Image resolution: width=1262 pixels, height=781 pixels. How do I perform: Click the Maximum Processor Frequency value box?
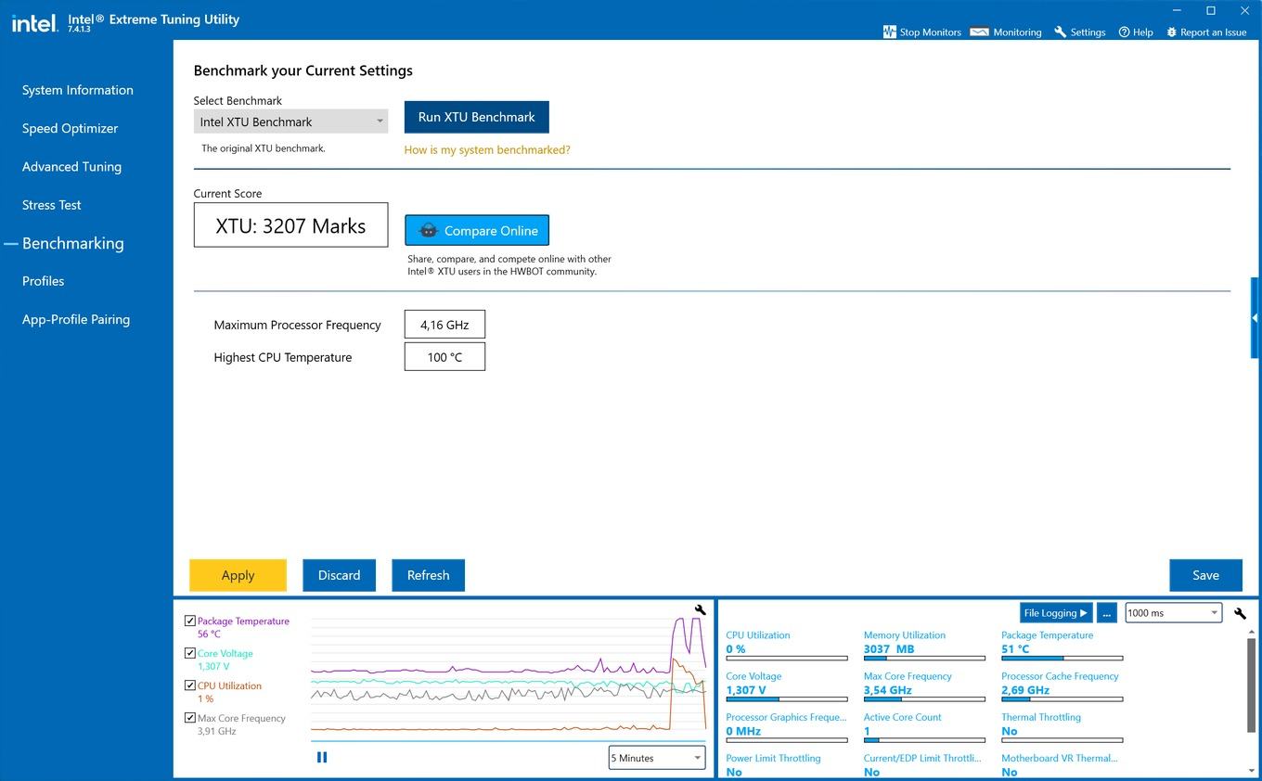click(444, 325)
